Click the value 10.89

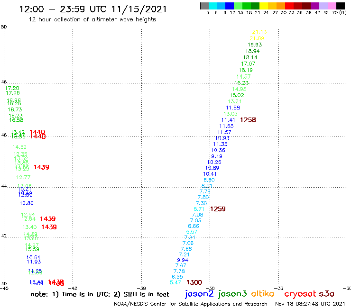(x=212, y=168)
